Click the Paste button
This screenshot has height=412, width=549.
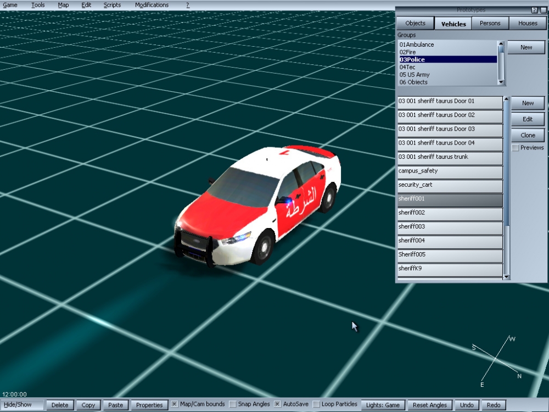pos(115,405)
